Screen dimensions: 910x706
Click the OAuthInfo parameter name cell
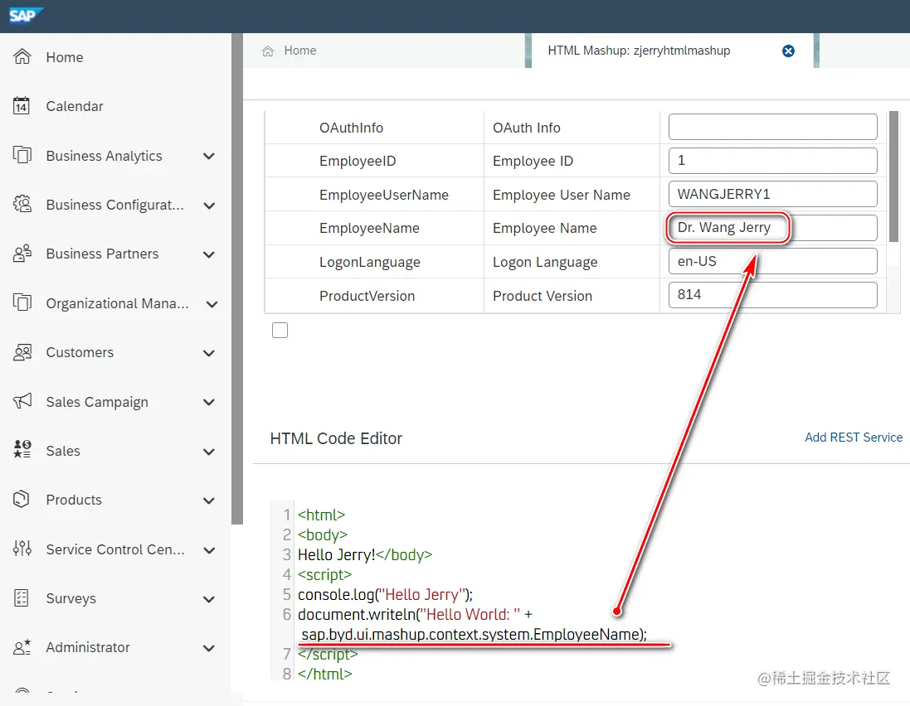pos(351,128)
